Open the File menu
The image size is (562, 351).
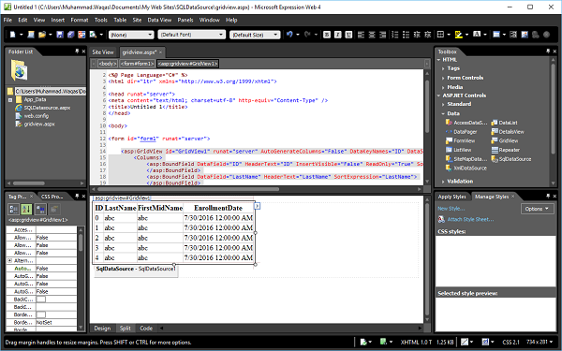7,20
